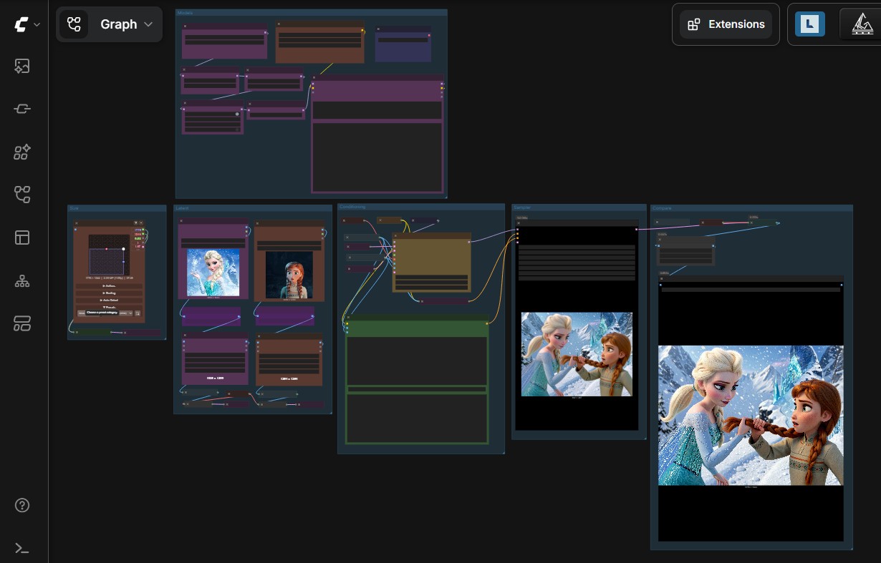Click the Sampler node output image

(x=577, y=354)
